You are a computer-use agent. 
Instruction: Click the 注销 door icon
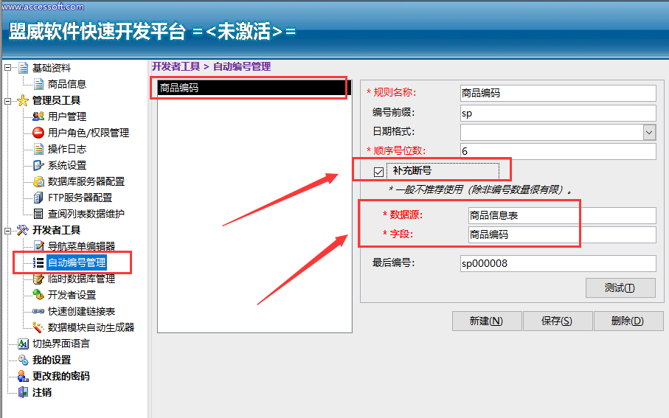(x=23, y=392)
